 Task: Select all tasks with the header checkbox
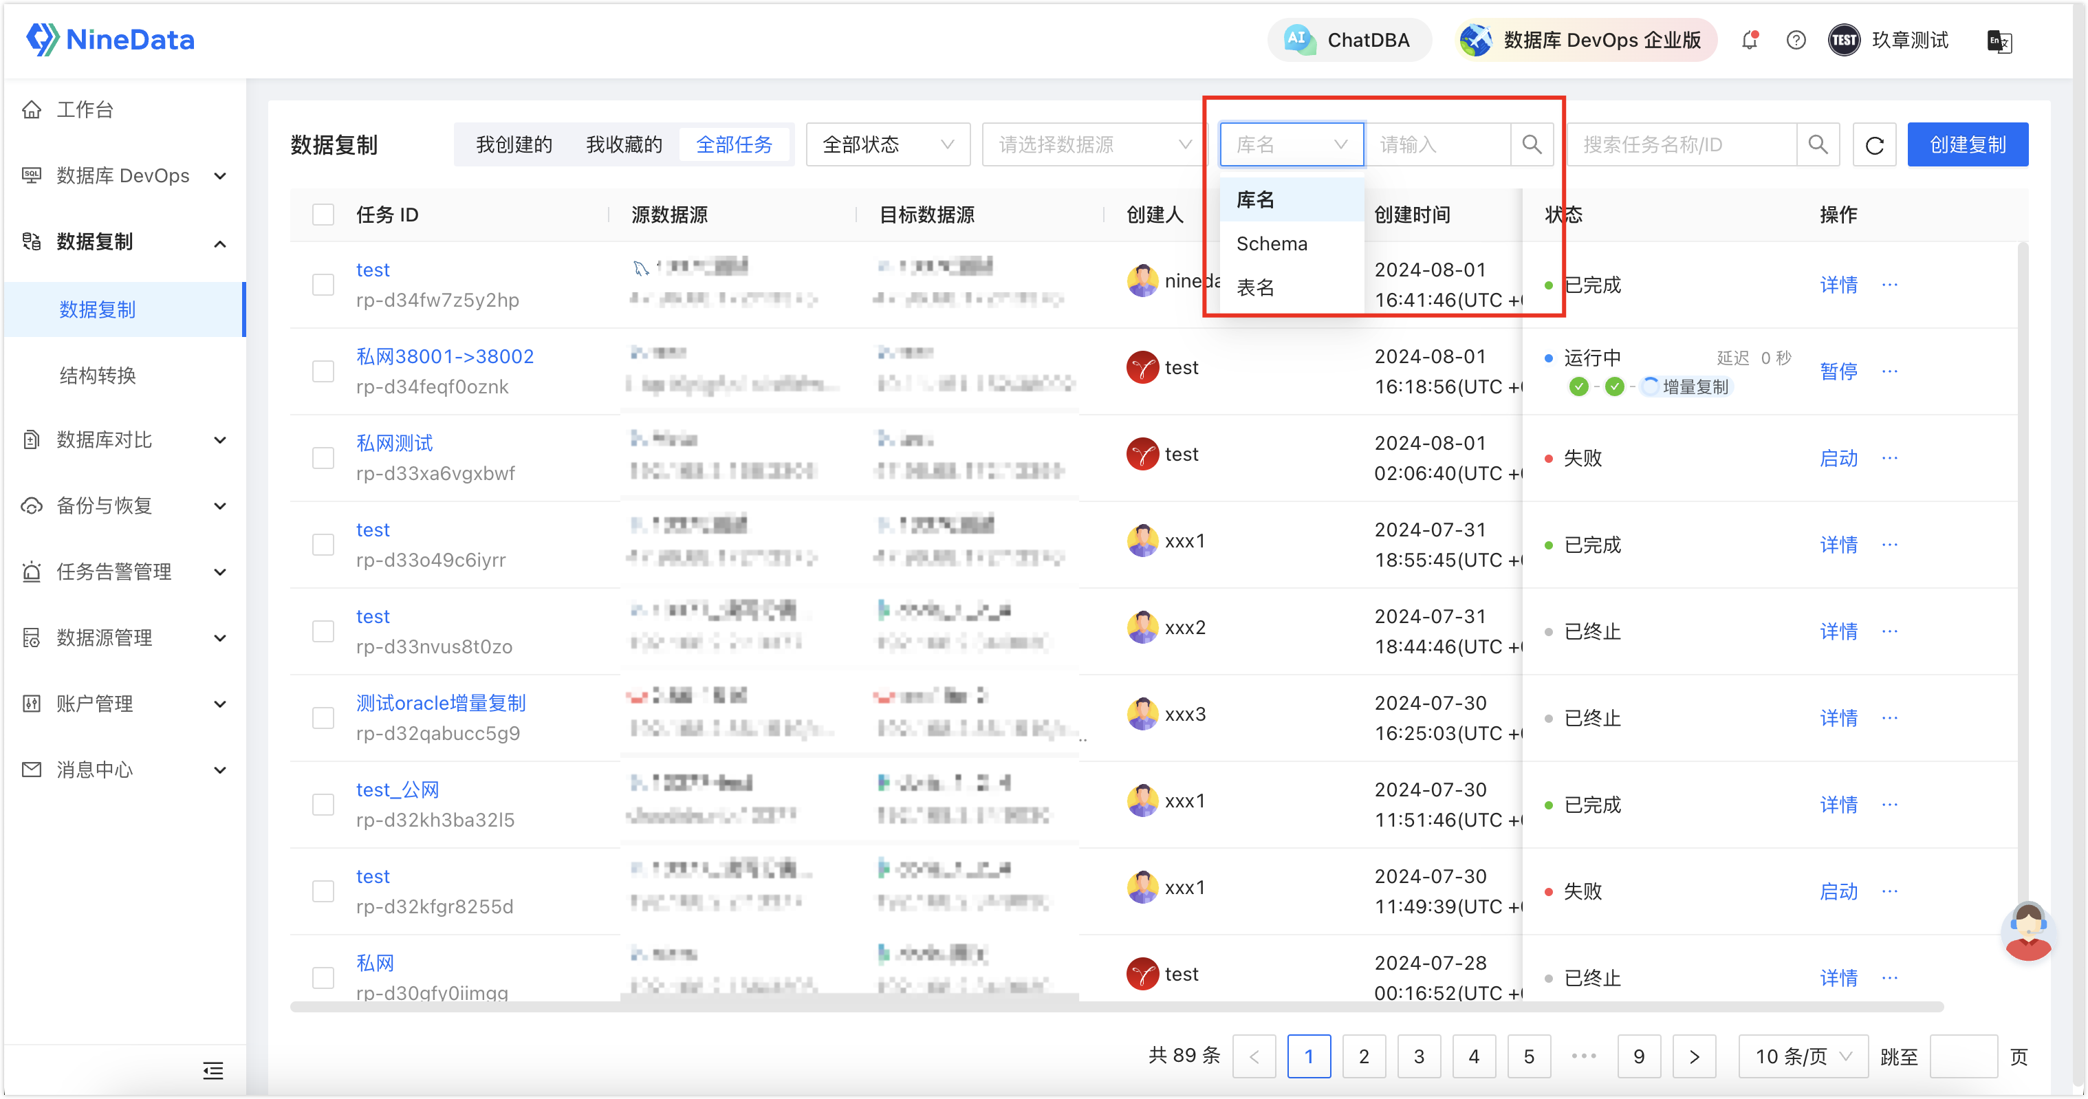323,214
